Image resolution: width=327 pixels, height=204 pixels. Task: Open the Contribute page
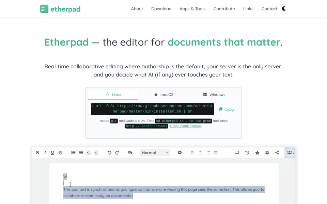(224, 9)
